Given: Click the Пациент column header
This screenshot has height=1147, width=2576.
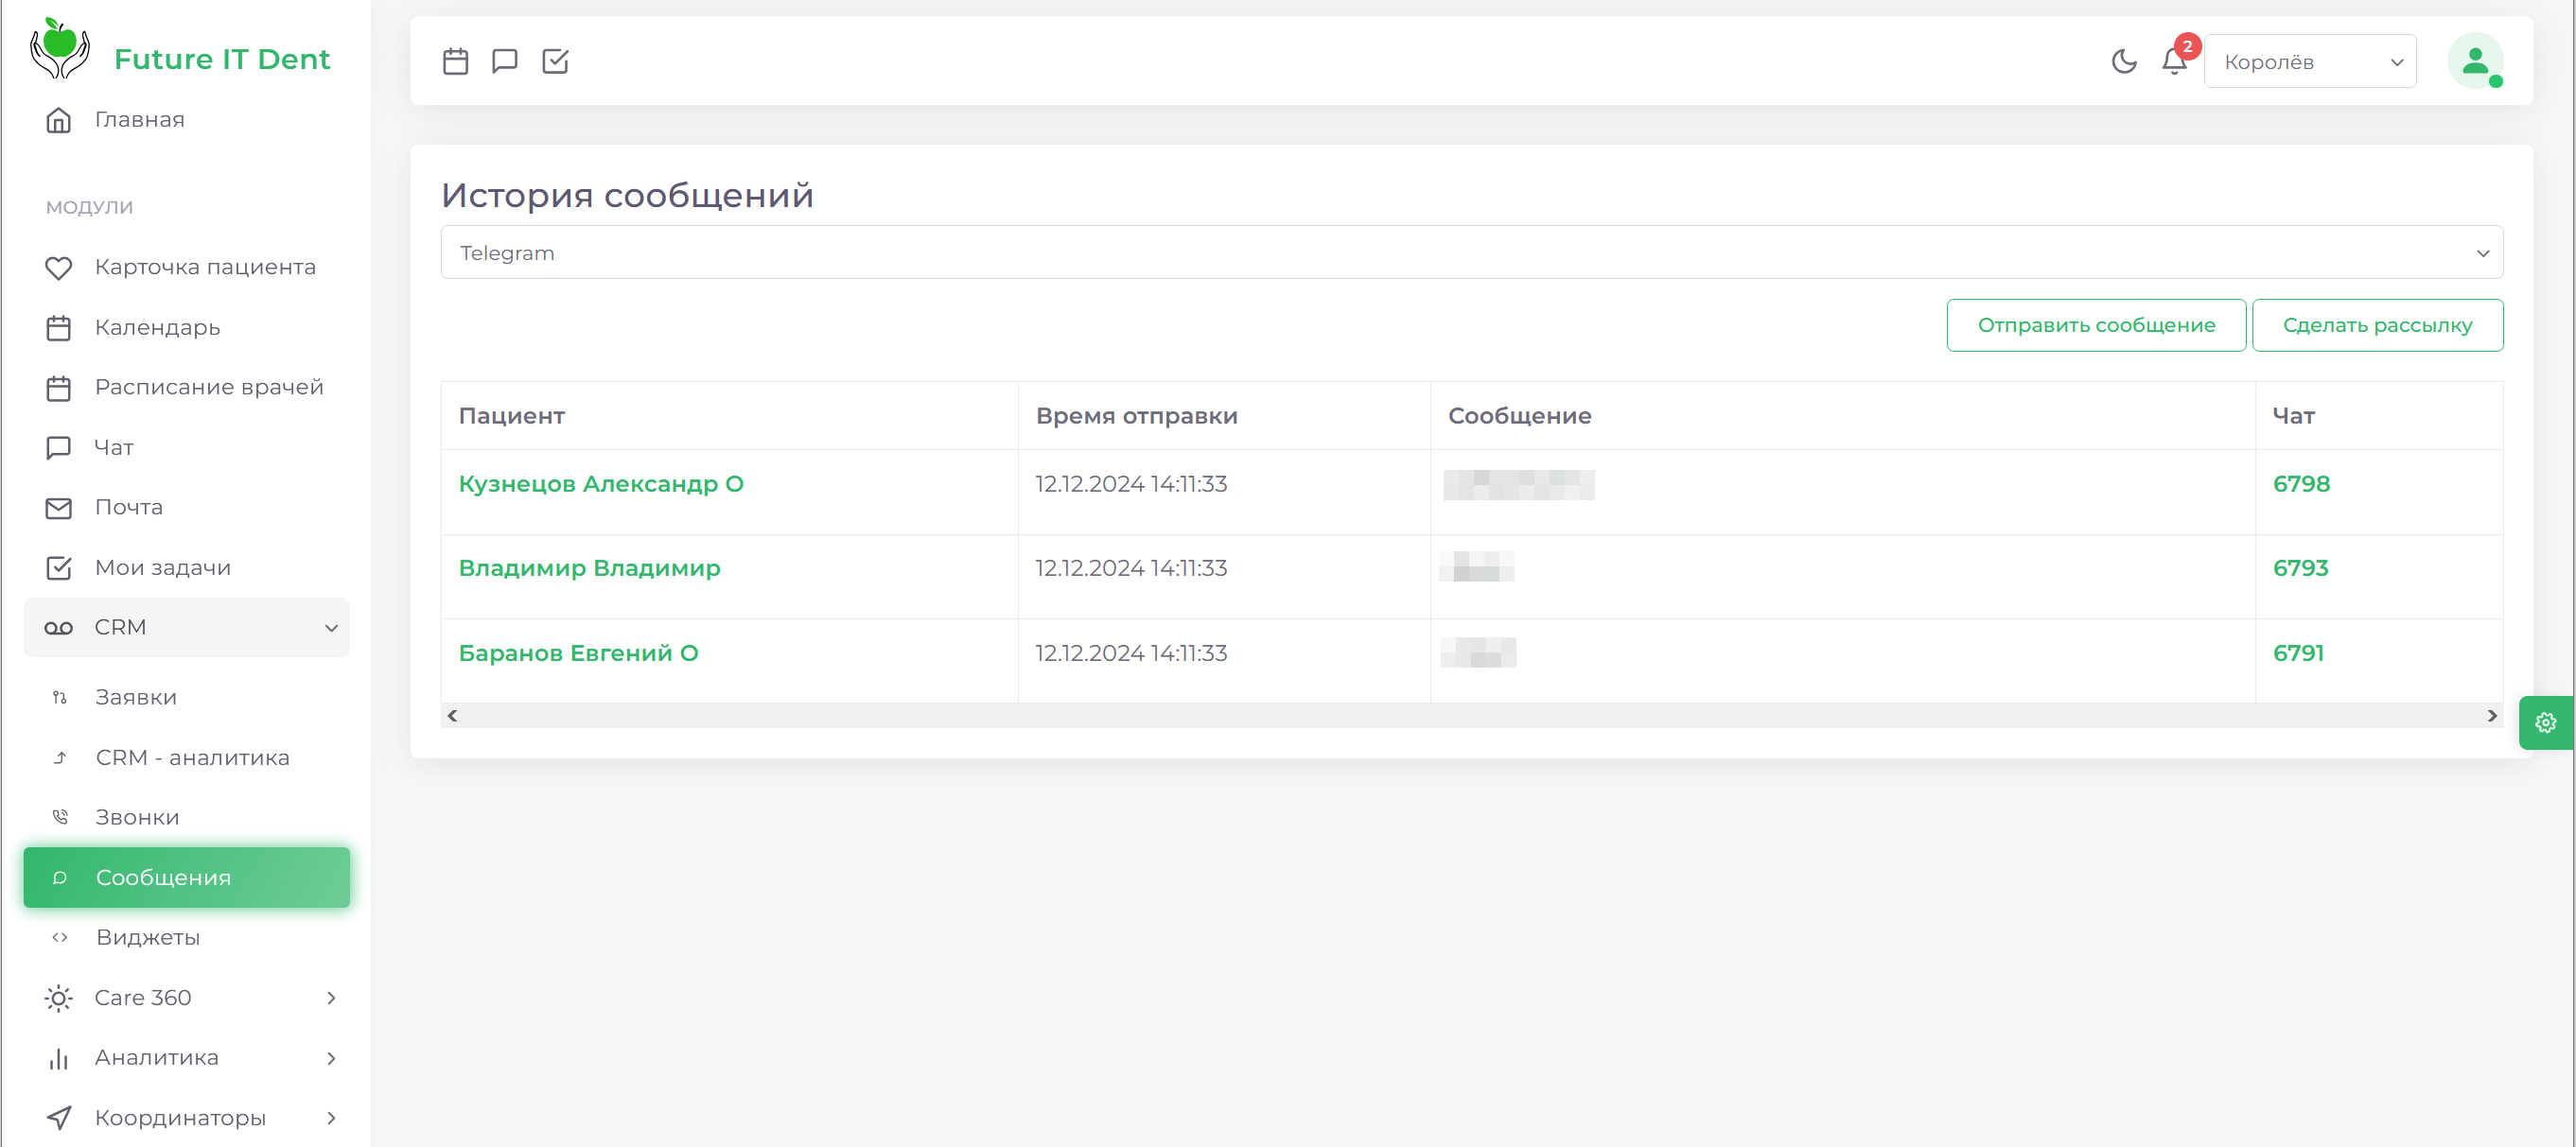Looking at the screenshot, I should pyautogui.click(x=511, y=416).
